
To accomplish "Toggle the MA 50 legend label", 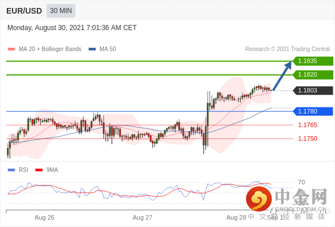I will click(x=108, y=49).
